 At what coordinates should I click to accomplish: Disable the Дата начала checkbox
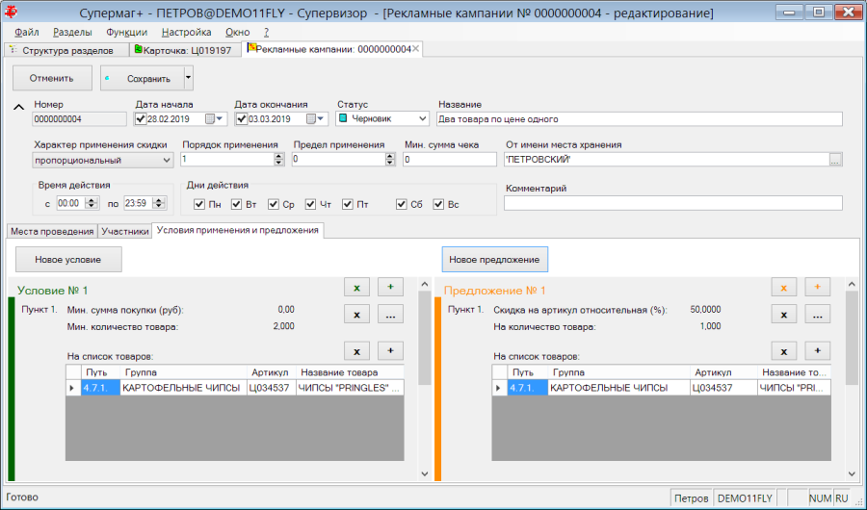(x=141, y=118)
